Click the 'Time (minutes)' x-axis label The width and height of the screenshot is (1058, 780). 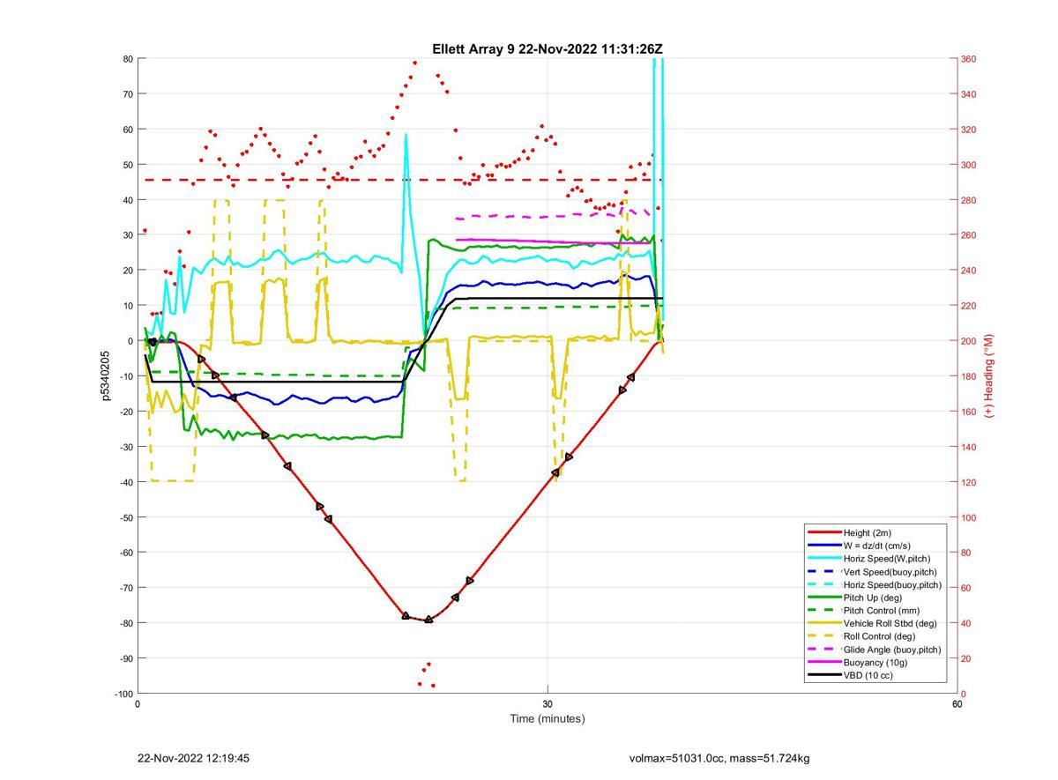click(x=548, y=718)
